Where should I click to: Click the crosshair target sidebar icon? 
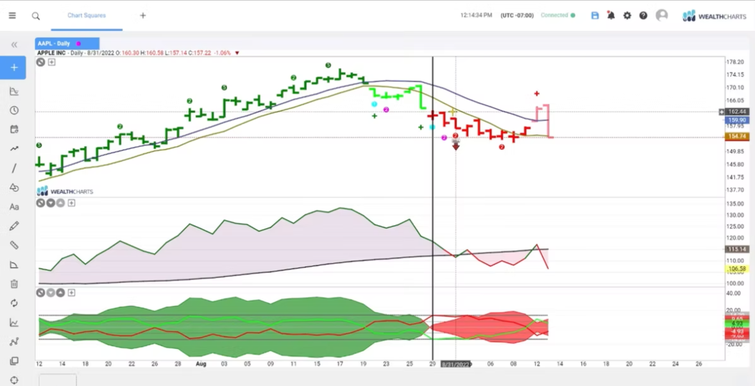14,380
